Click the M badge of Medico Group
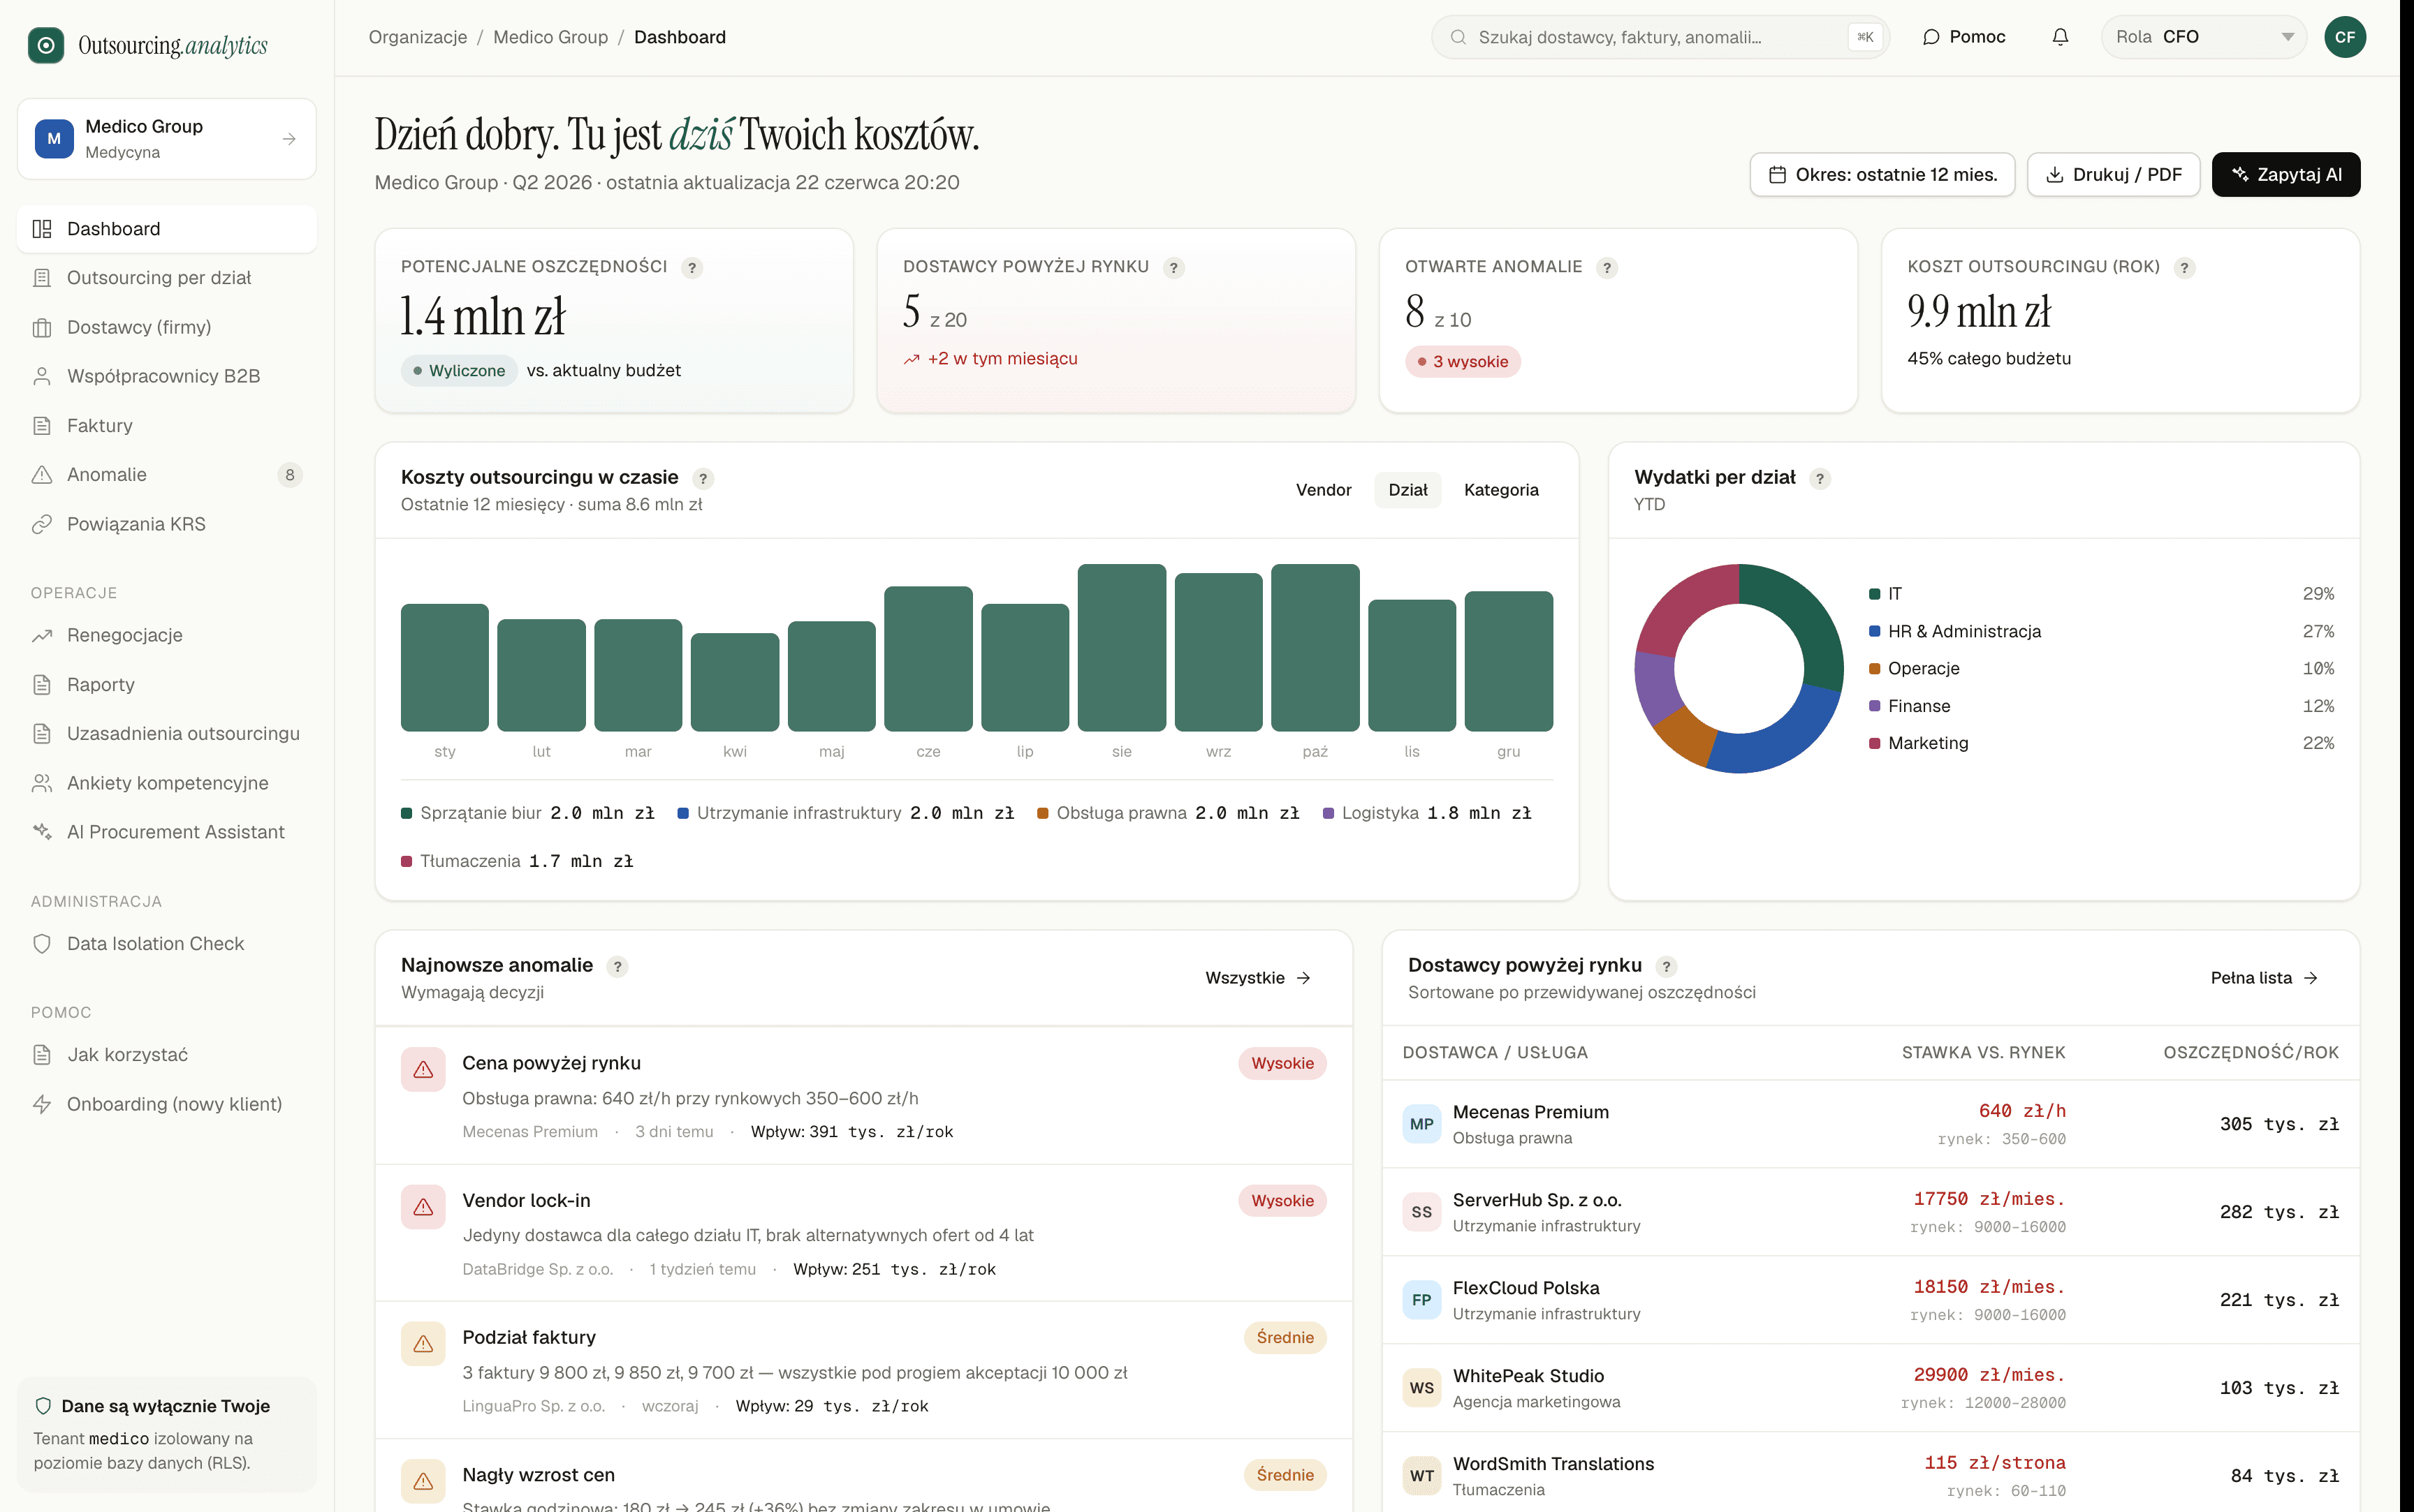Viewport: 2414px width, 1512px height. [54, 139]
